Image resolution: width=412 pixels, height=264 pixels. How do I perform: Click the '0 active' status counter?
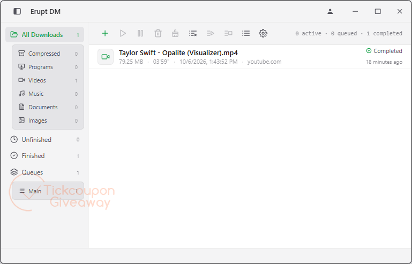(x=308, y=33)
